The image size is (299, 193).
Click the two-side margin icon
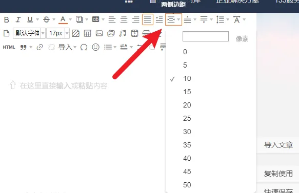pos(171,19)
